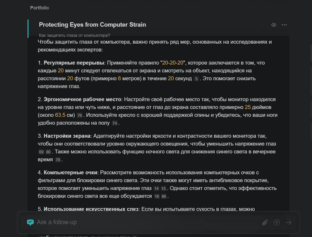Image resolution: width=312 pixels, height=237 pixels.
Task: Click the paperclip attach file icon
Action: (x=265, y=222)
